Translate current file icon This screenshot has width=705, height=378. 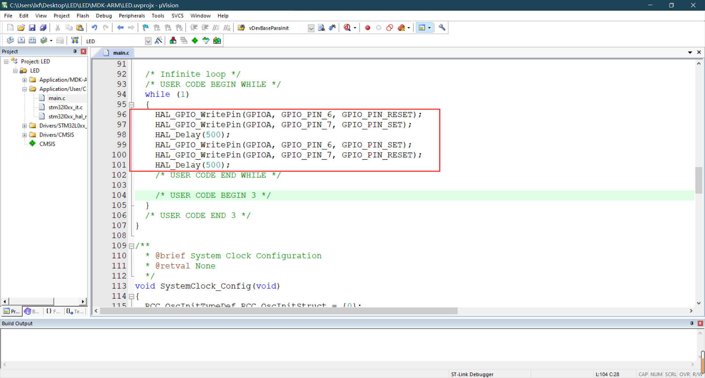point(10,40)
